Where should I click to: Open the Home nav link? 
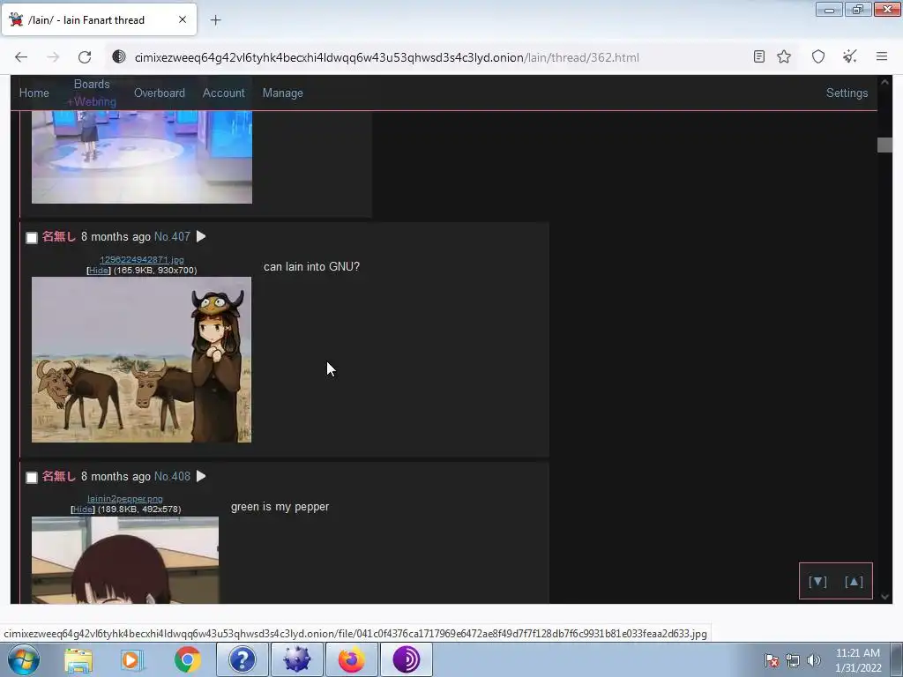[x=34, y=93]
